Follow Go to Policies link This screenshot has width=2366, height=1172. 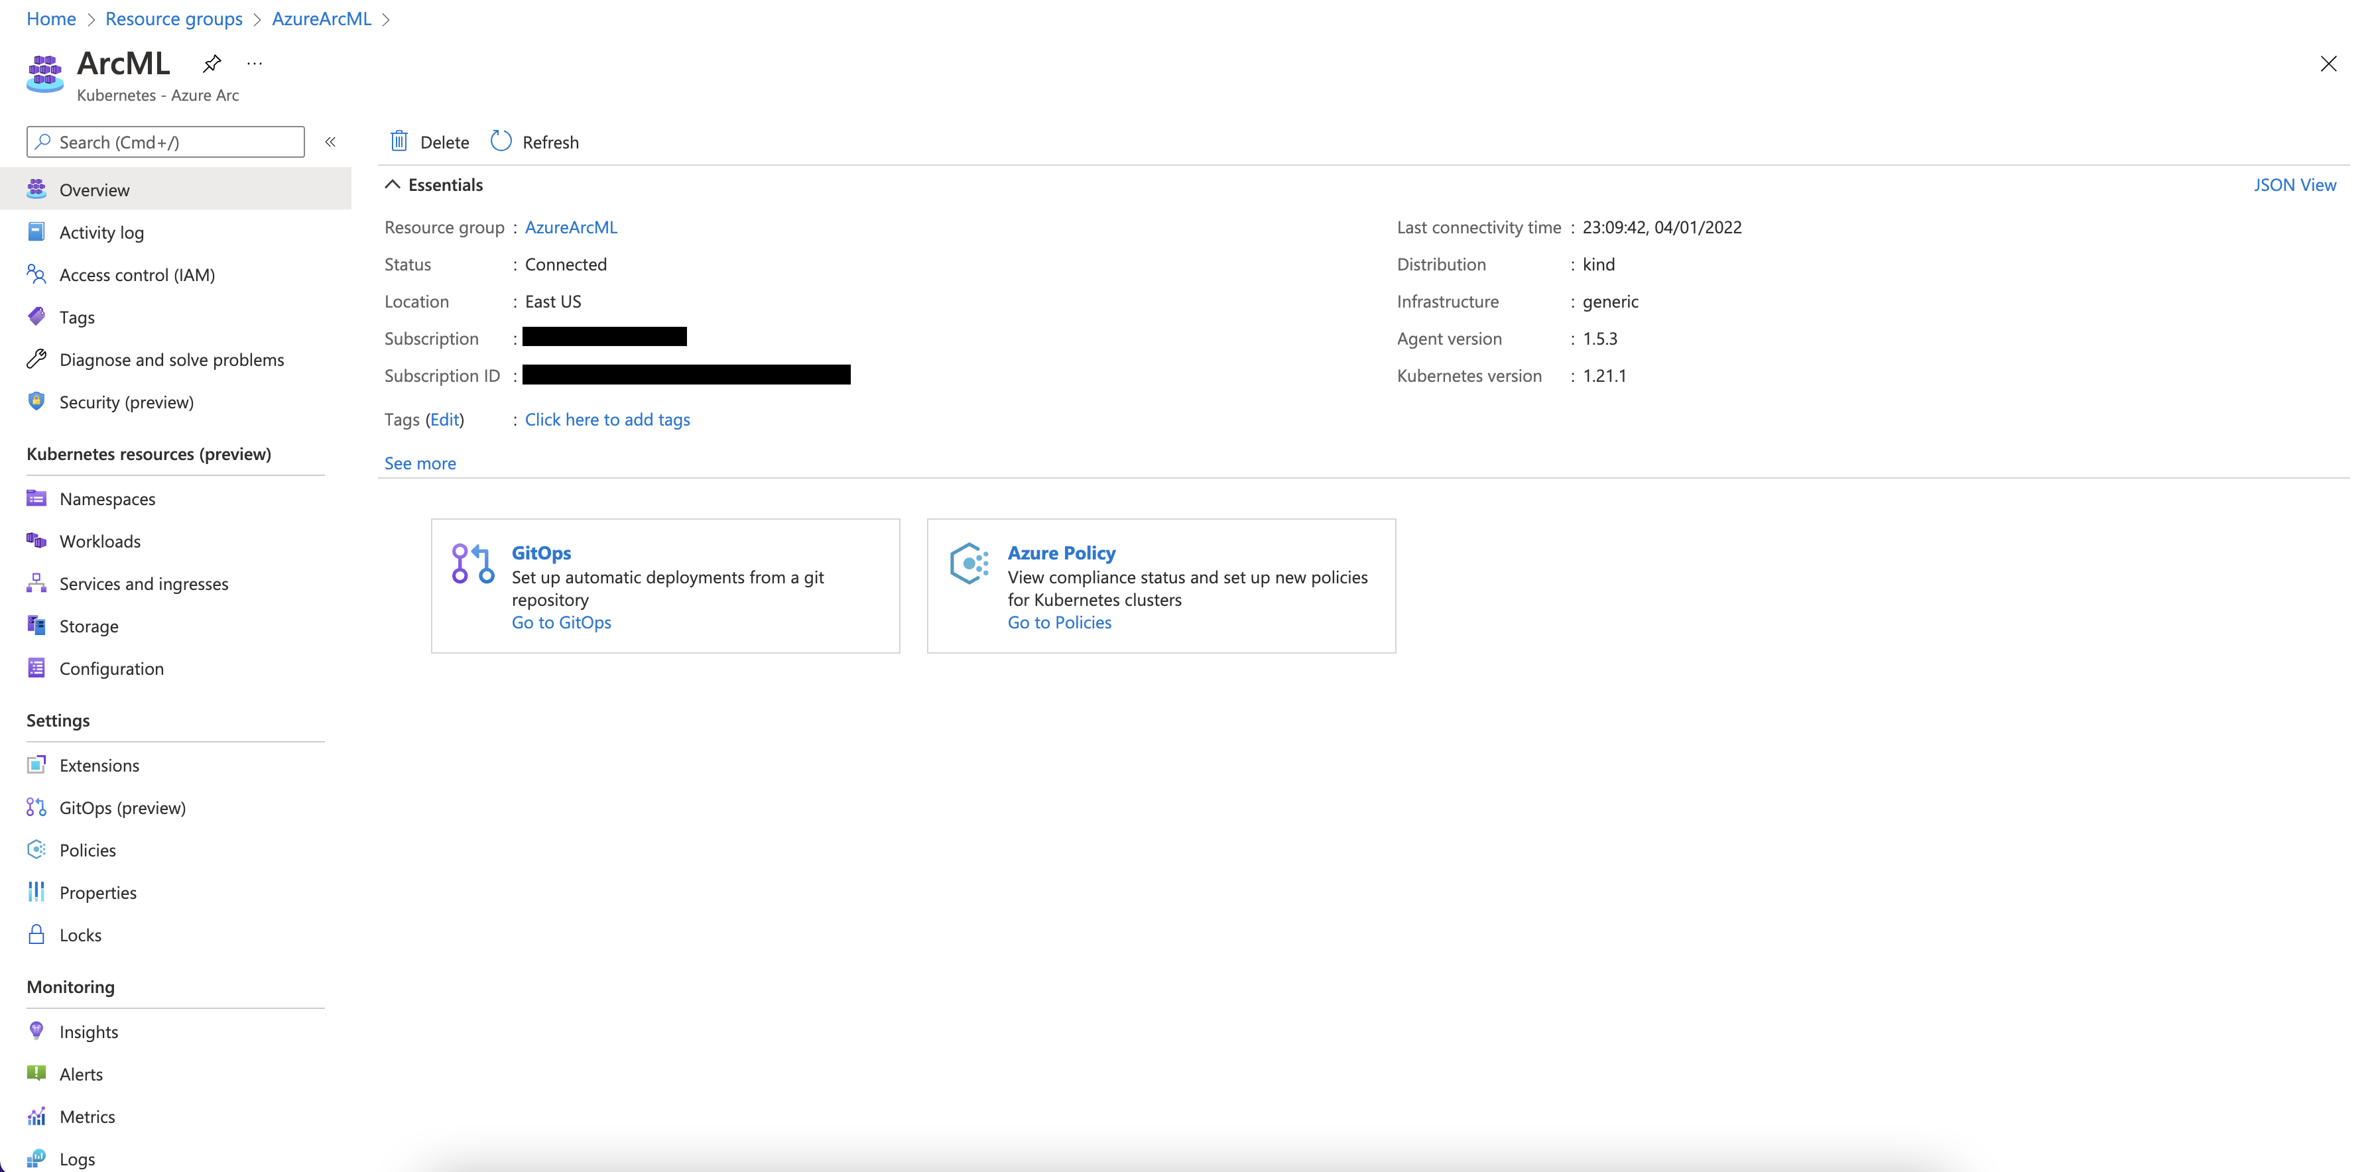point(1059,622)
